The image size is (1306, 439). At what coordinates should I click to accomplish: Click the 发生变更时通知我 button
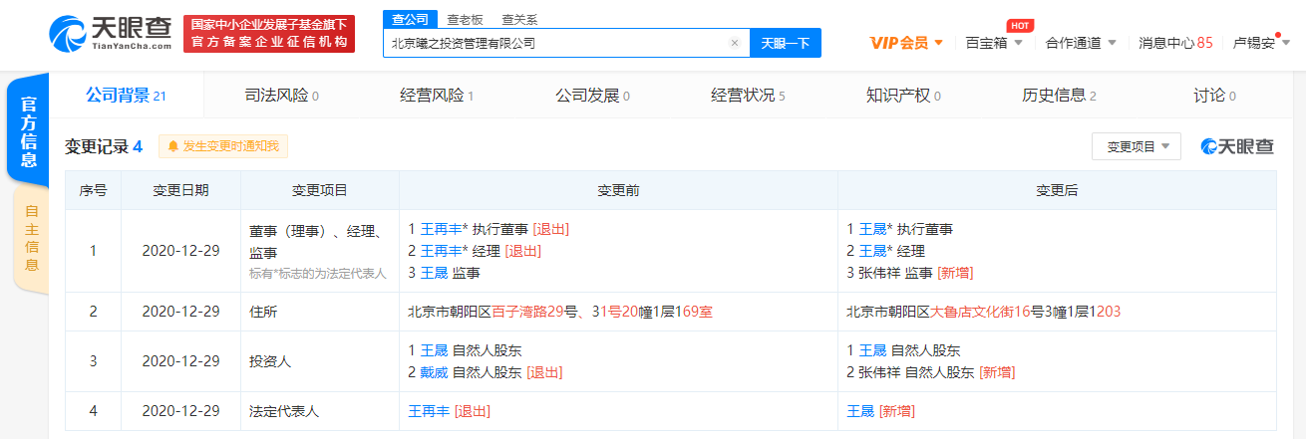223,146
